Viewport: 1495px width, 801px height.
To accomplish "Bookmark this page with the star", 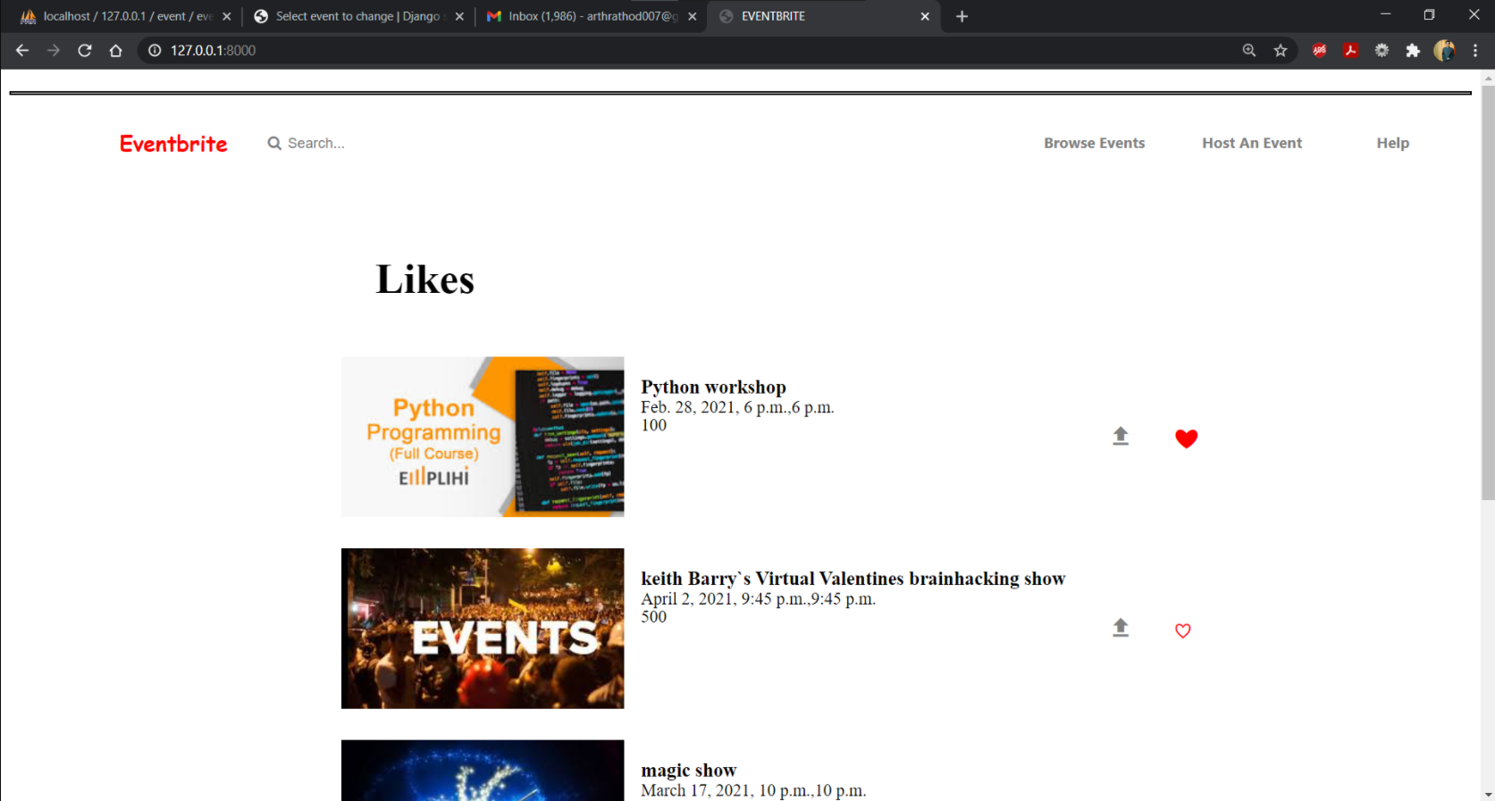I will point(1281,50).
